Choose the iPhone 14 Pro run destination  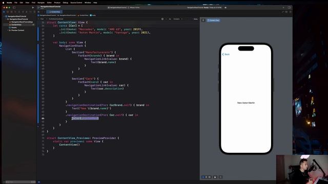coord(134,8)
